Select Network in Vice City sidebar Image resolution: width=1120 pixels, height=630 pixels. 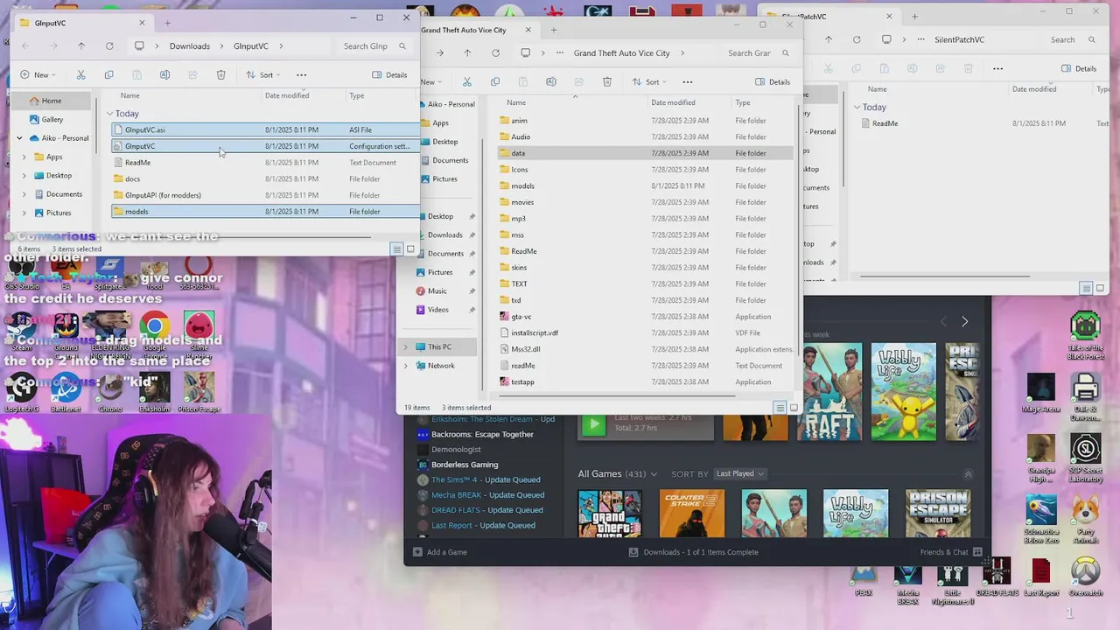pyautogui.click(x=440, y=366)
